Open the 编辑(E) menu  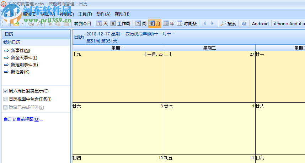(x=30, y=14)
